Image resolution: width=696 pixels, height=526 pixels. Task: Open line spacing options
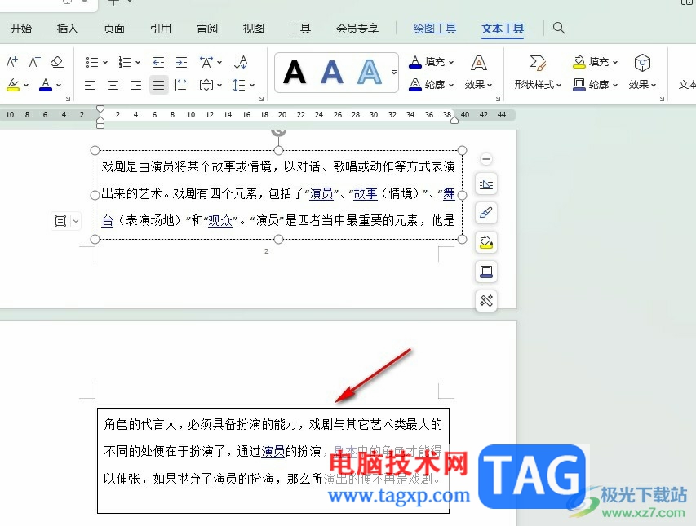coord(243,85)
